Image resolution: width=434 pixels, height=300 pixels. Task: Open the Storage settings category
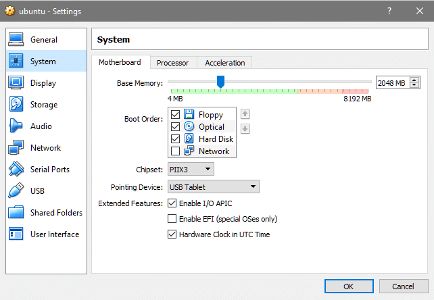pyautogui.click(x=46, y=104)
